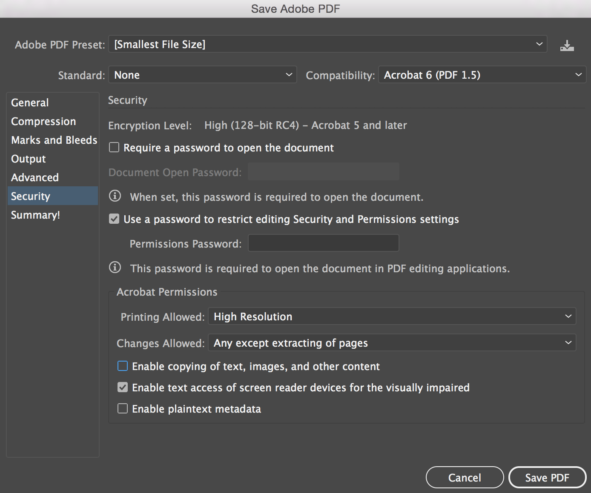Image resolution: width=591 pixels, height=493 pixels.
Task: Click the Encryption Level value text
Action: (x=306, y=125)
